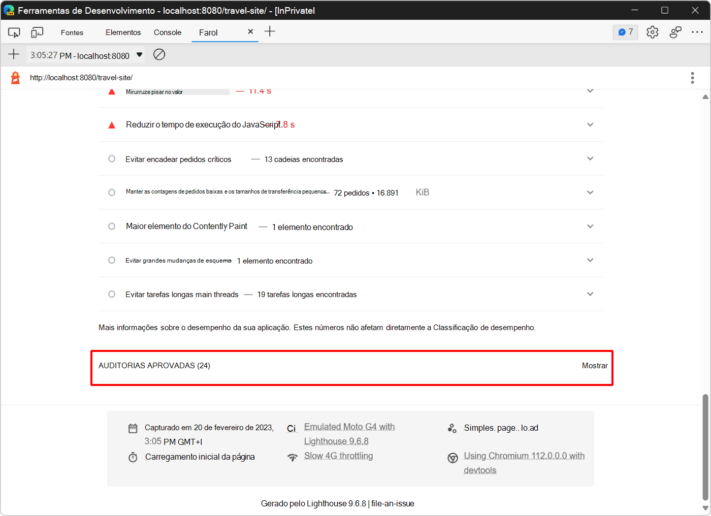Close the Farol tab
Viewport: 711px width, 516px height.
click(250, 31)
